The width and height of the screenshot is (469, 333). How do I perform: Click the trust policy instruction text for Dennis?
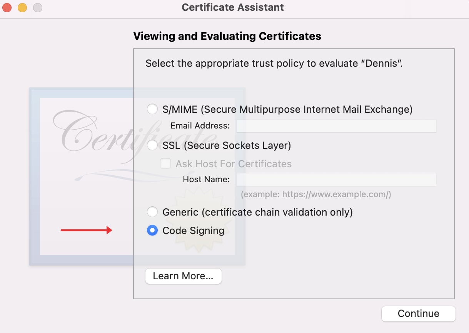click(x=274, y=63)
